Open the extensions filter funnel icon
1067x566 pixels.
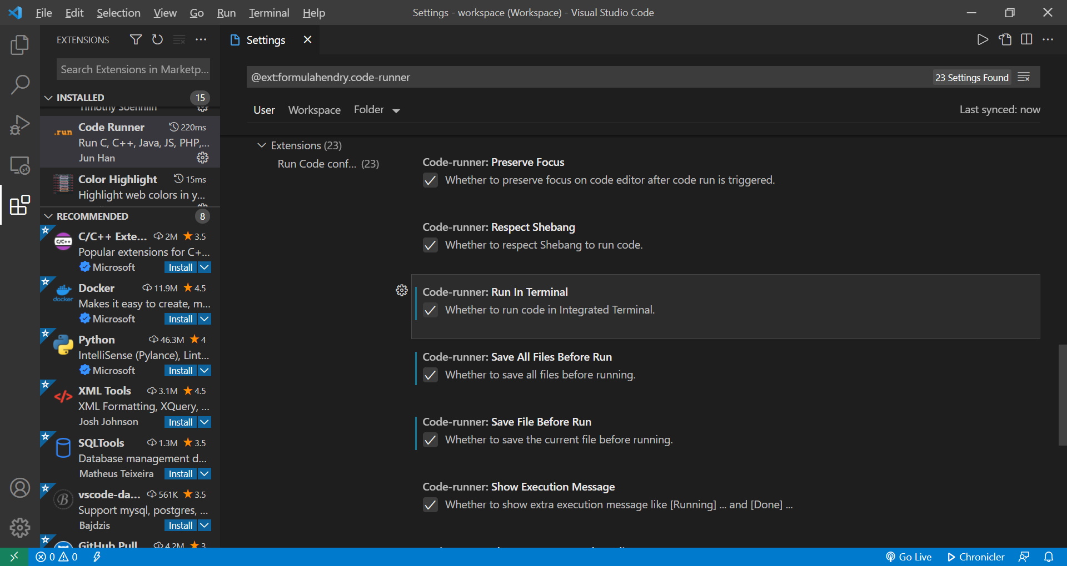tap(135, 39)
